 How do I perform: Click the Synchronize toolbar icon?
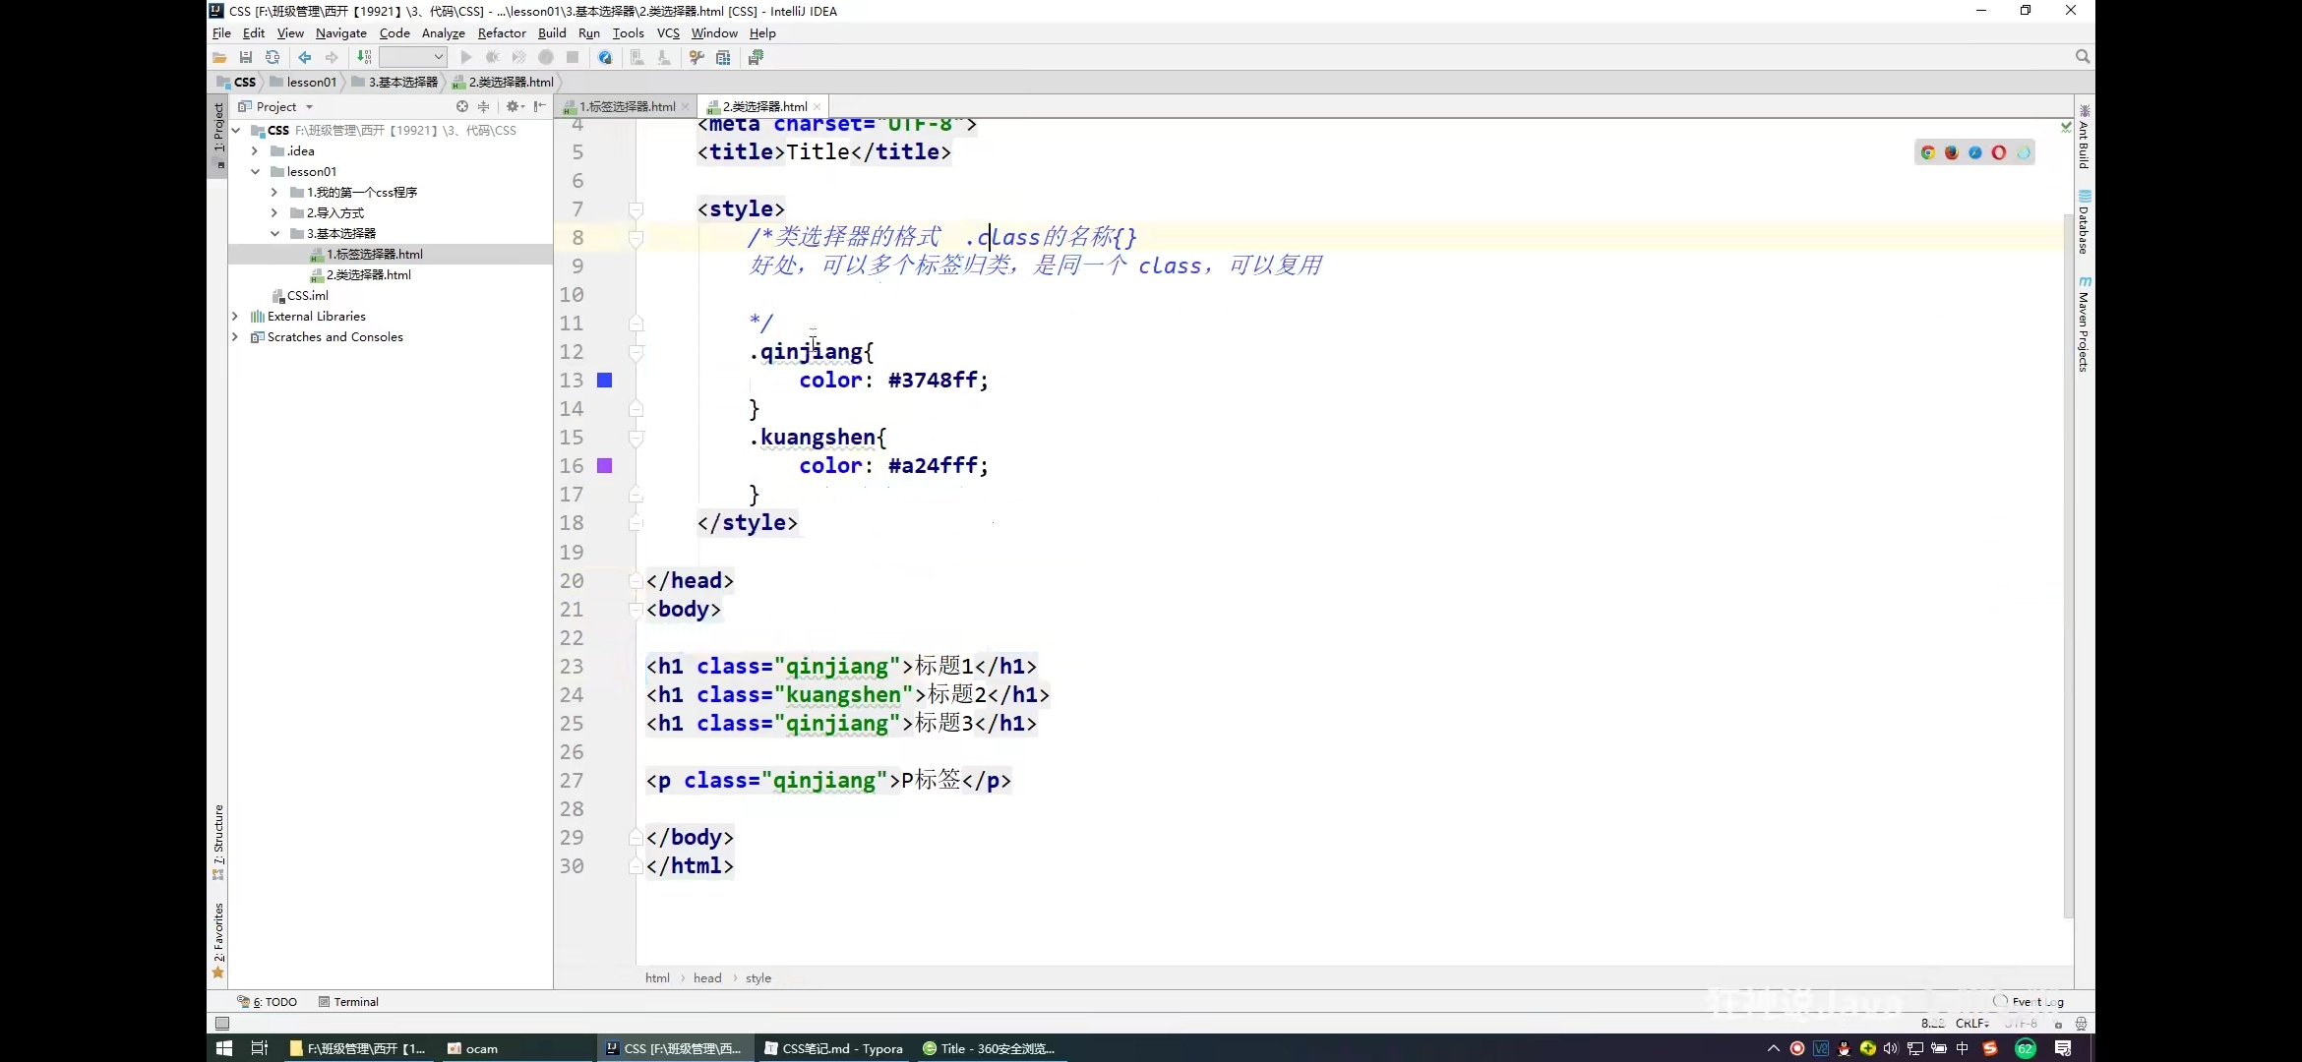pyautogui.click(x=273, y=57)
